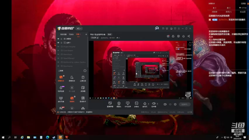Toggle the lock on the 弹幕传 source
Viewport: 249px width, 140px height.
coord(61,39)
